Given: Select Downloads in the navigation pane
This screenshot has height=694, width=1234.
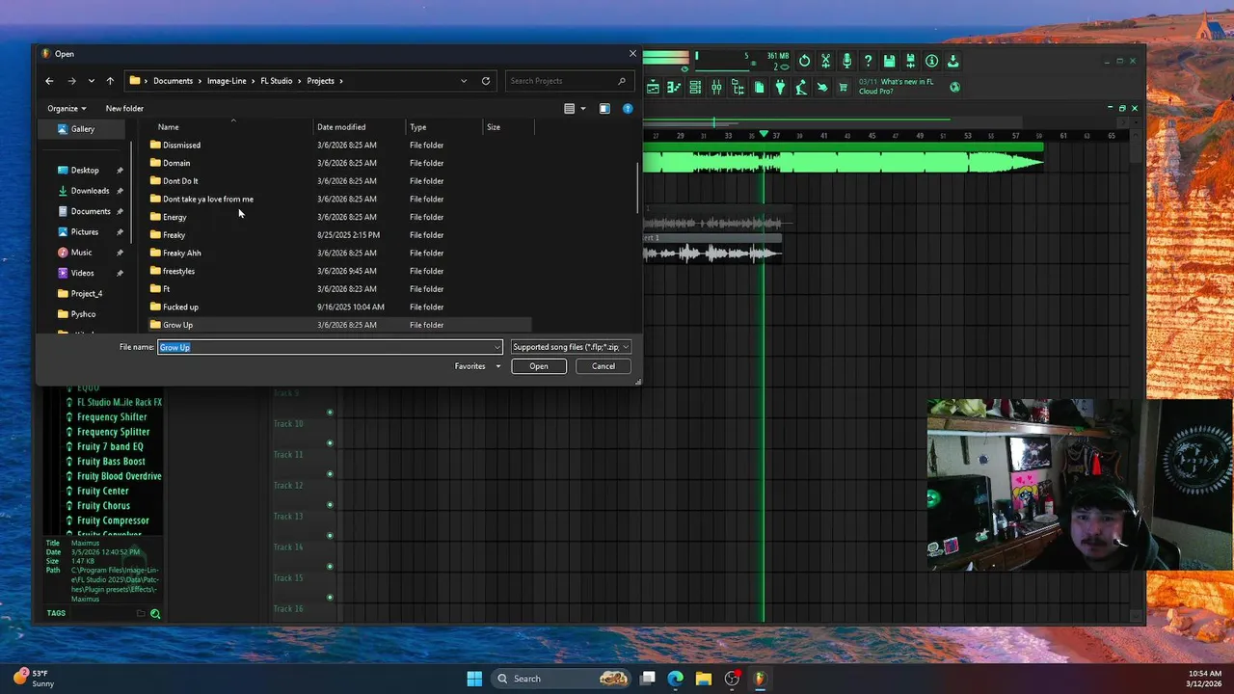Looking at the screenshot, I should click(x=90, y=191).
